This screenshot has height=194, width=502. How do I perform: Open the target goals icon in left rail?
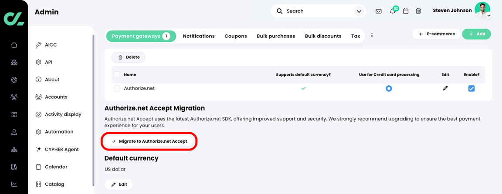pos(14,80)
